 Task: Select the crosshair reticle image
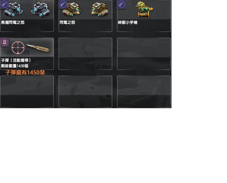[x=18, y=47]
